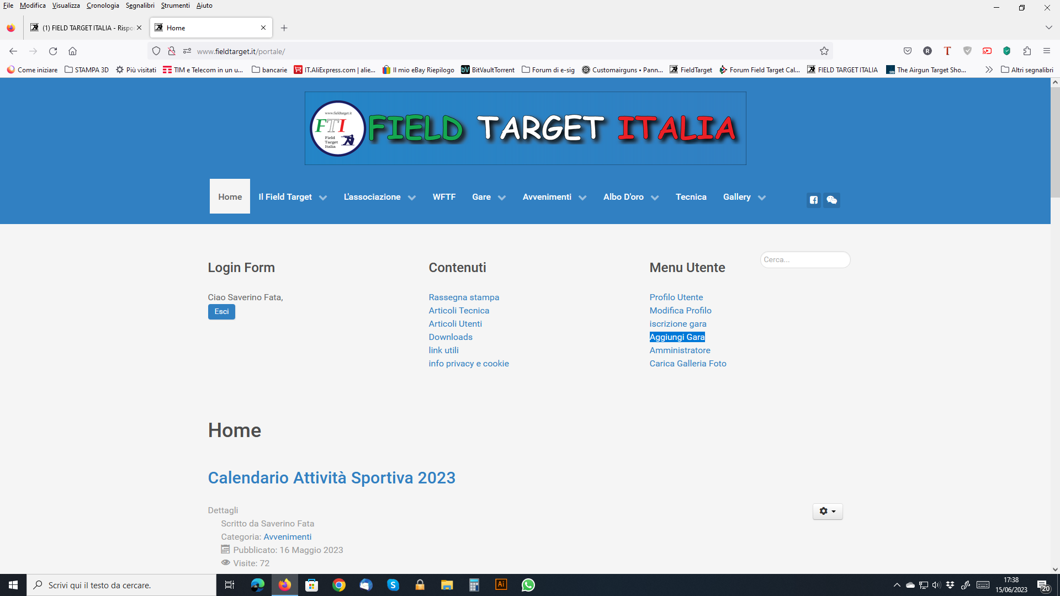Open Firefox extensions puzzle icon
This screenshot has height=596, width=1060.
(1027, 51)
